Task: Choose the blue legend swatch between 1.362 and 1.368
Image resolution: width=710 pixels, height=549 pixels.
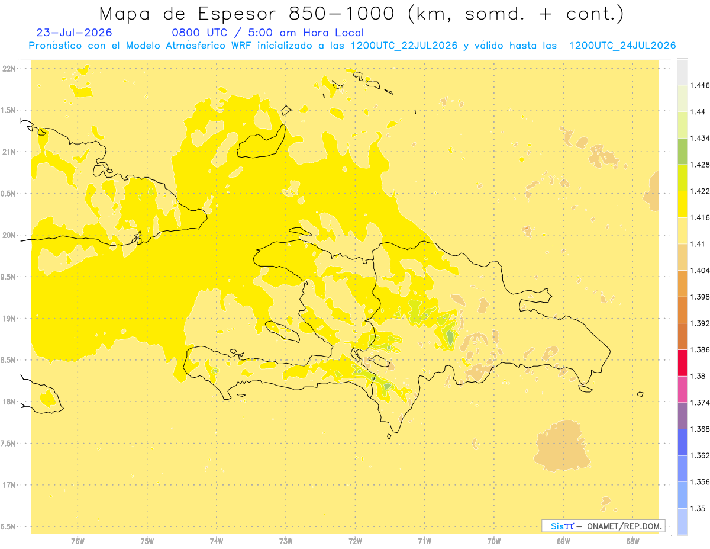Action: 682,442
